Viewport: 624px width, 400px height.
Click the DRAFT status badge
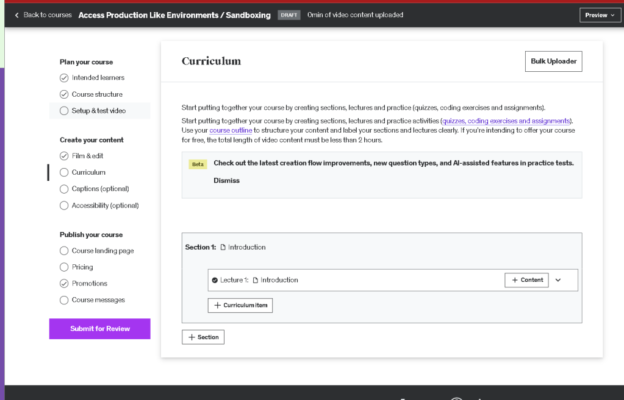[289, 15]
